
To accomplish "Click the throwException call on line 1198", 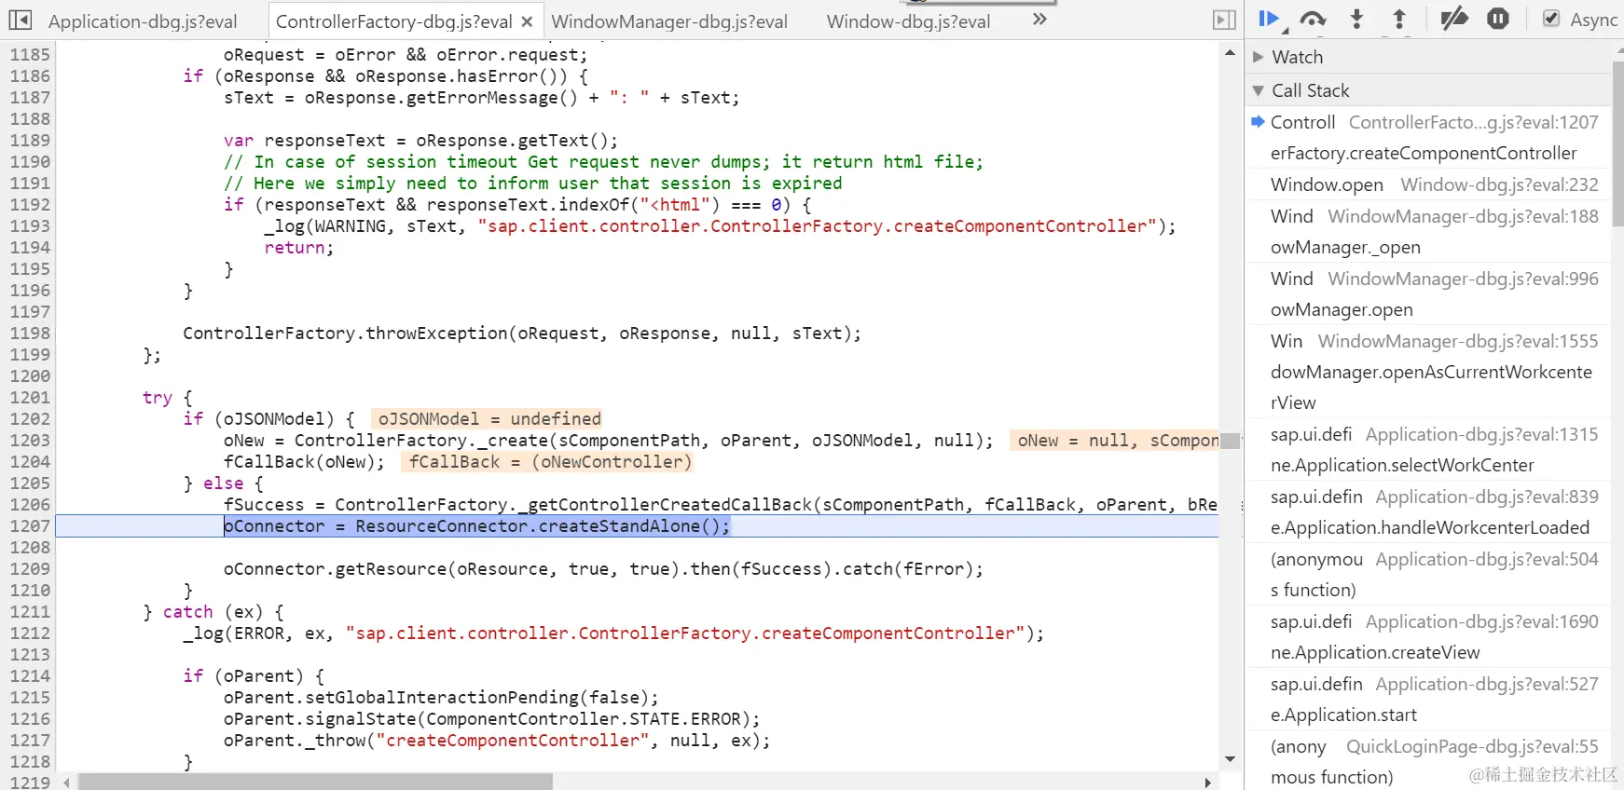I will click(x=522, y=334).
